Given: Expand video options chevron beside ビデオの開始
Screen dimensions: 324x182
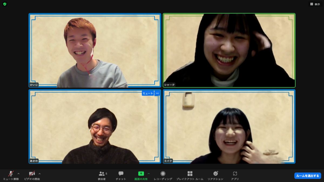Looking at the screenshot, I should pos(40,174).
